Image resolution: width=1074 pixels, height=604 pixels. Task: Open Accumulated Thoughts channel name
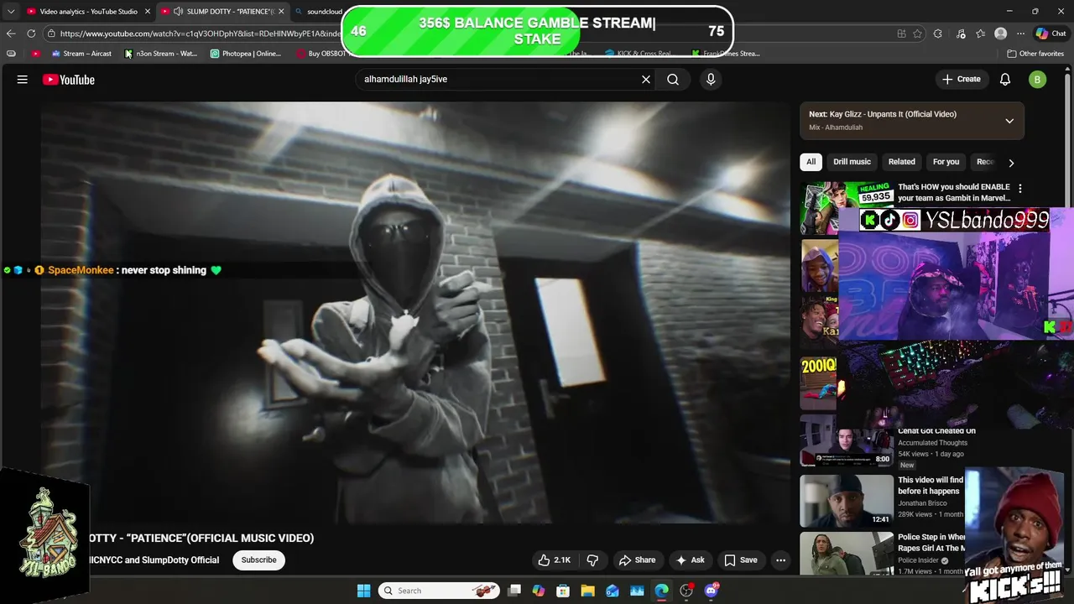tap(932, 443)
